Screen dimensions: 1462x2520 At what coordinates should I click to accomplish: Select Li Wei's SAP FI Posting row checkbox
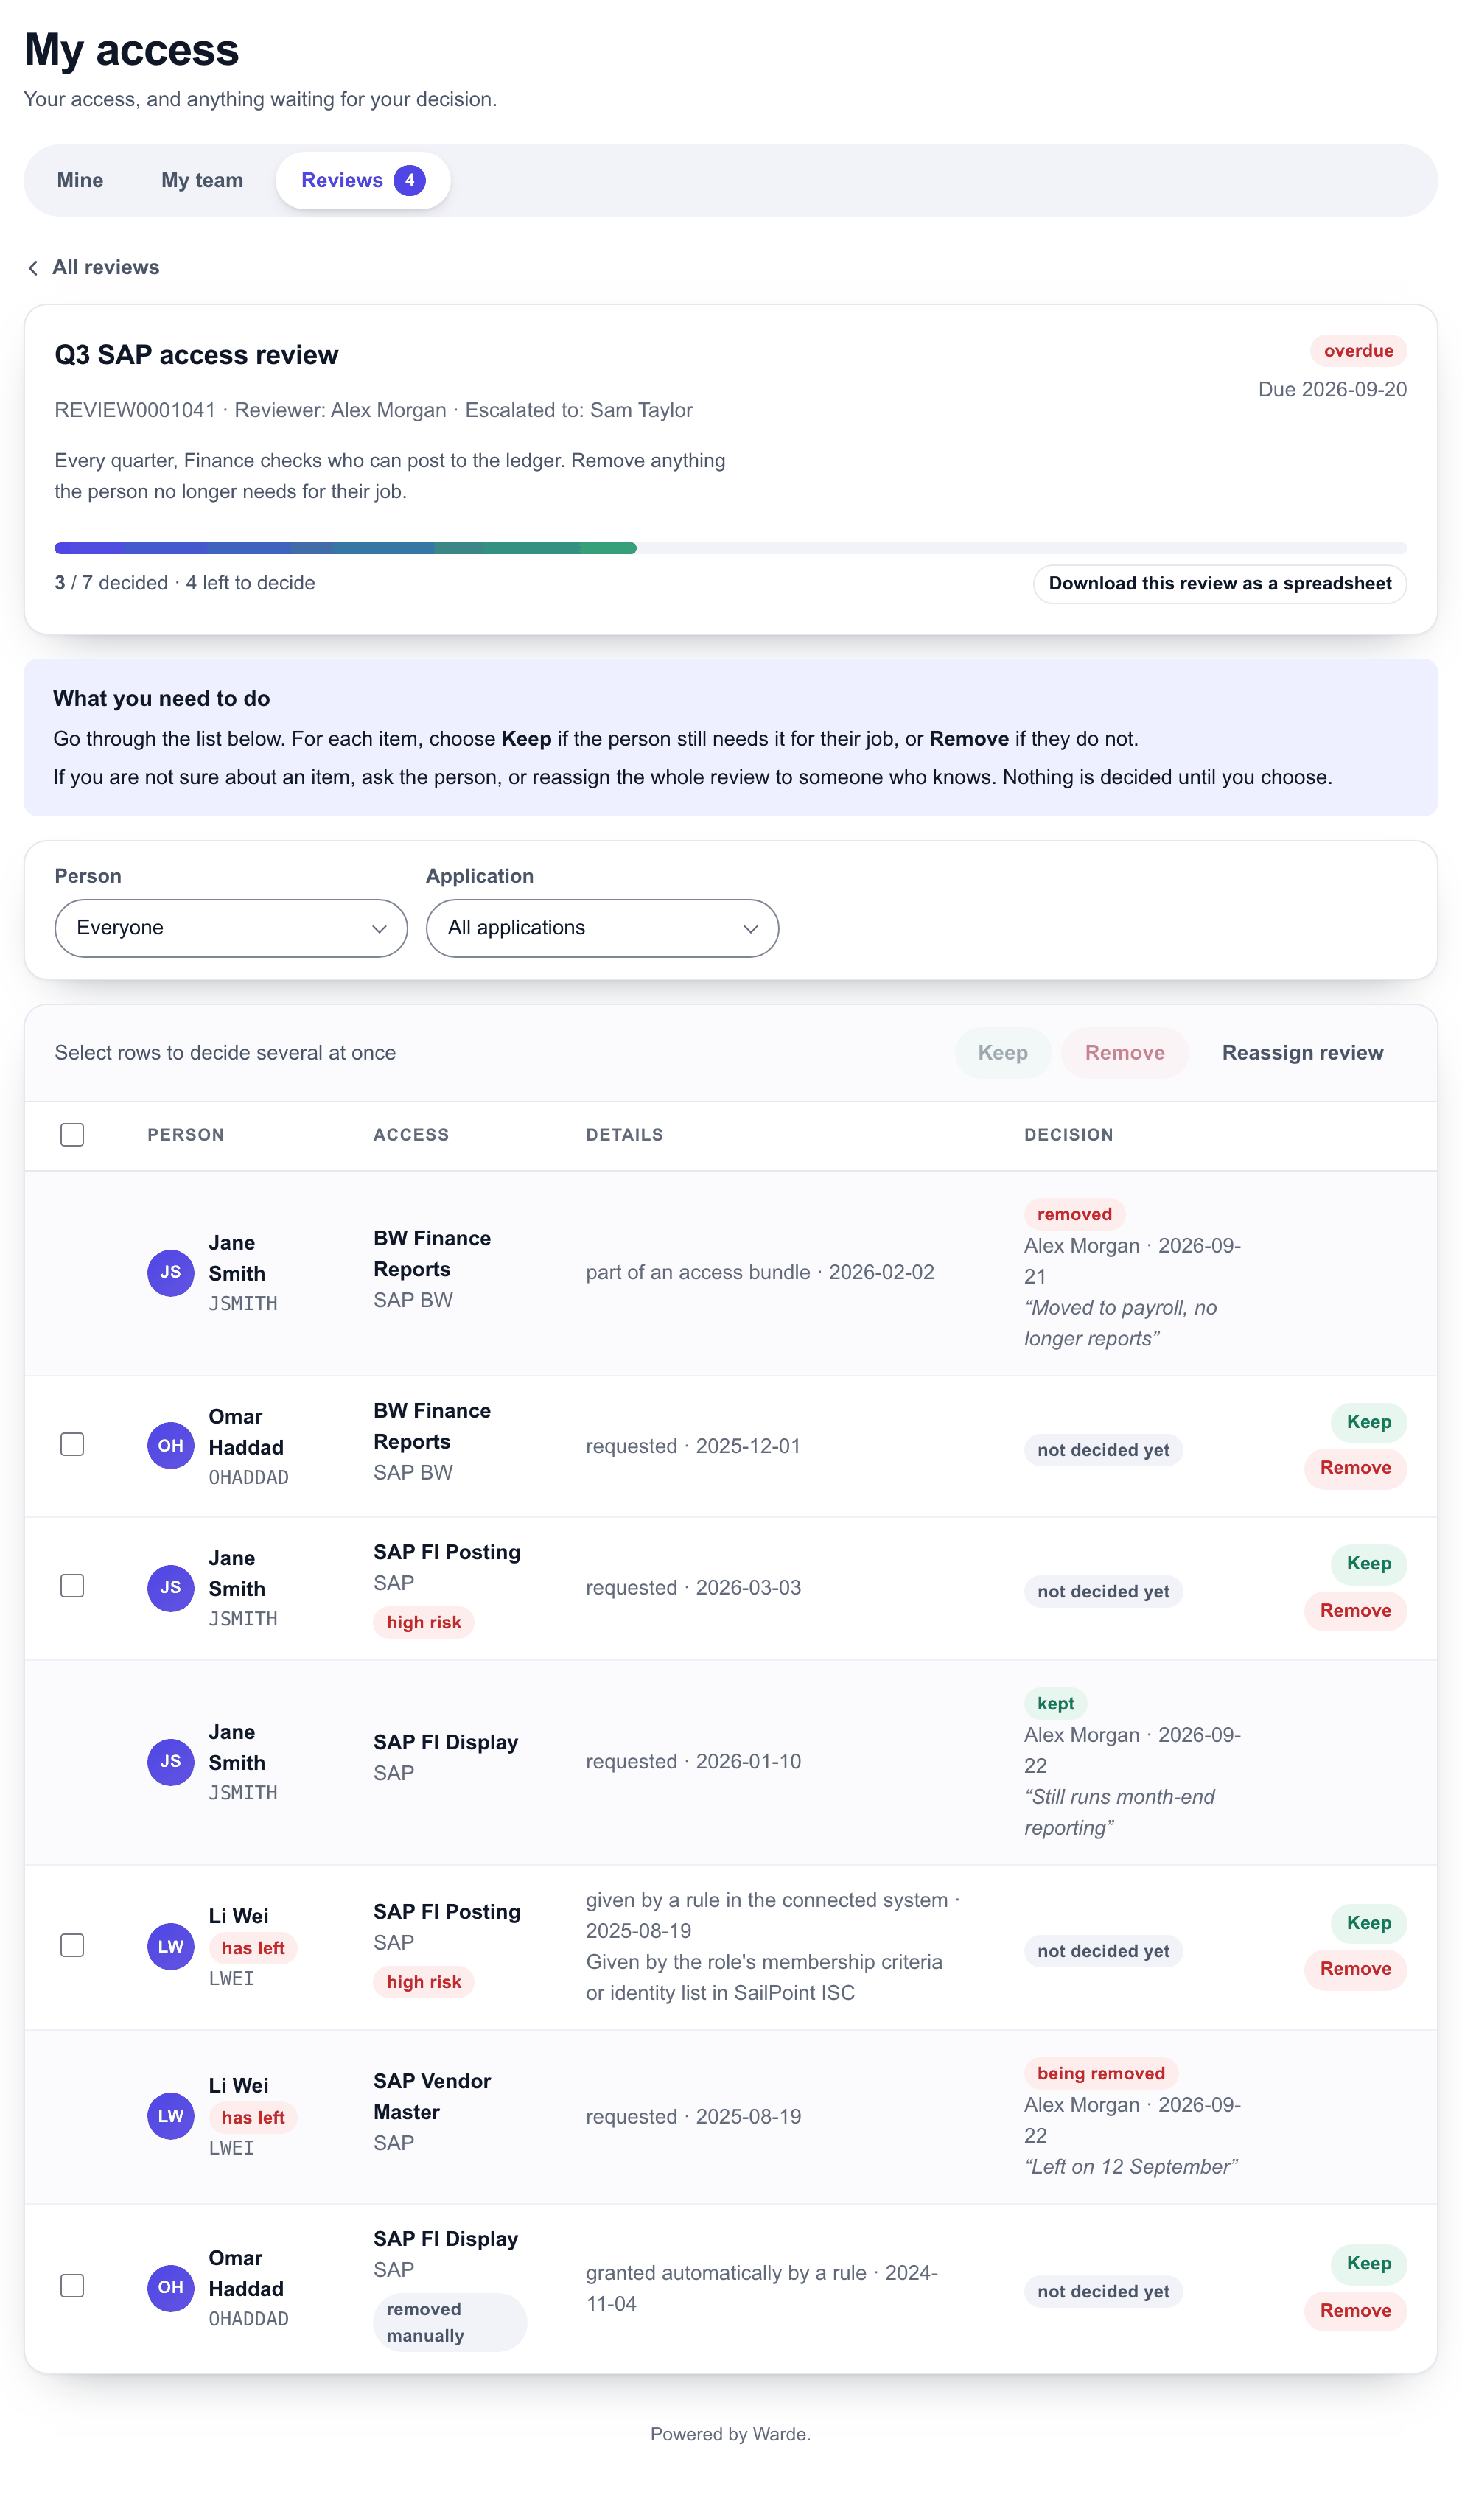click(72, 1945)
